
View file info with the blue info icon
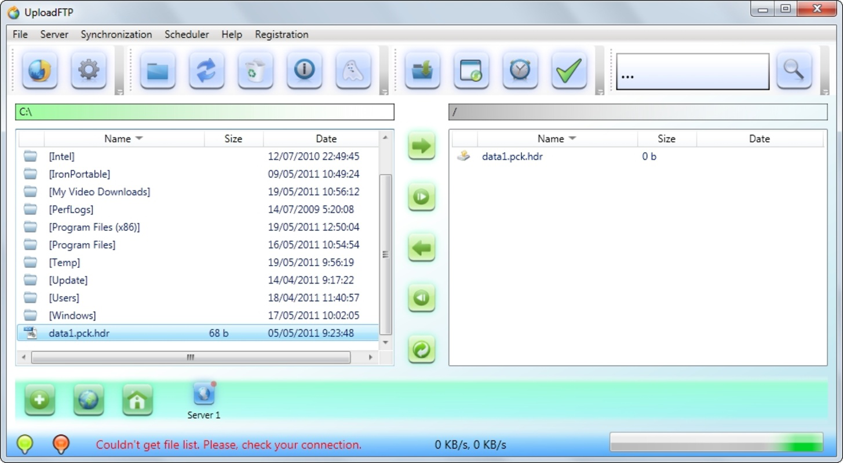tap(304, 69)
